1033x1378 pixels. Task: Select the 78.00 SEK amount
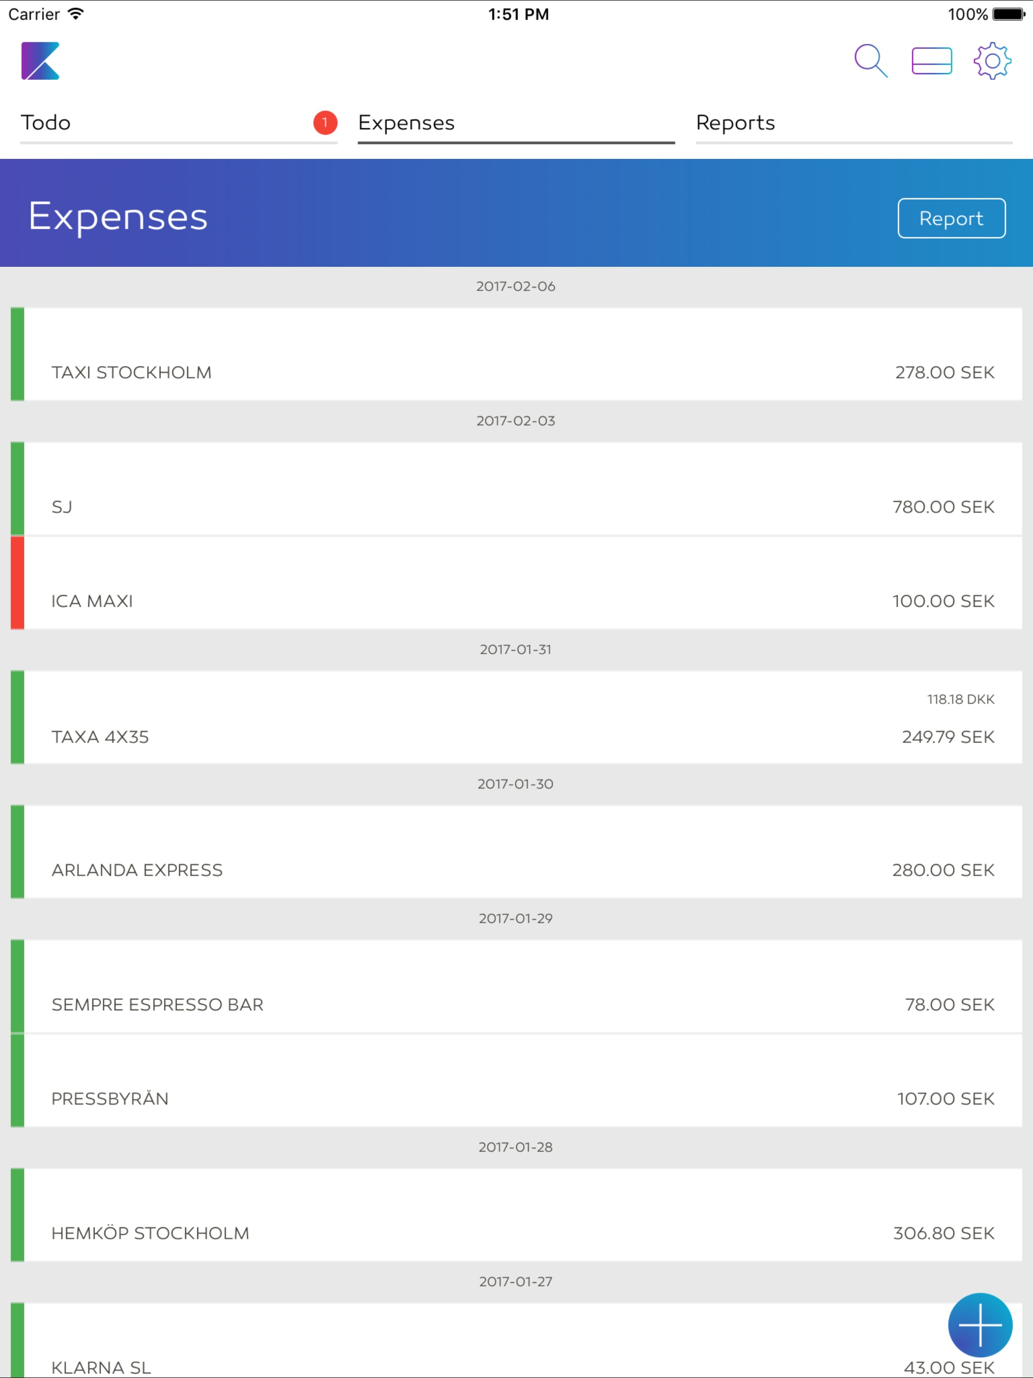949,1005
